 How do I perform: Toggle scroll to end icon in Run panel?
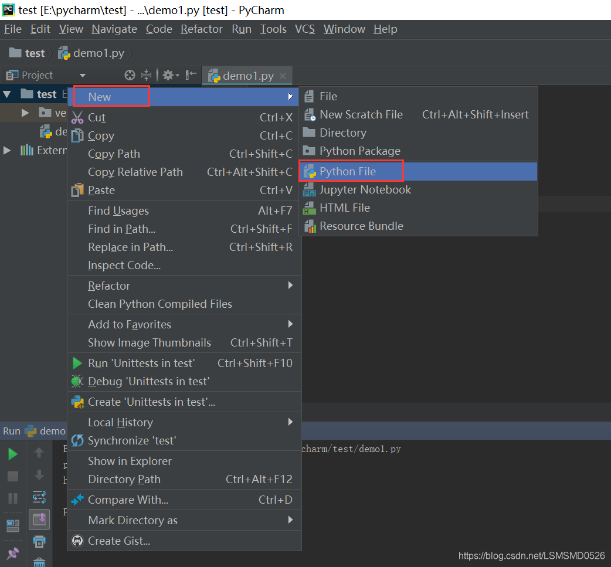(x=39, y=520)
